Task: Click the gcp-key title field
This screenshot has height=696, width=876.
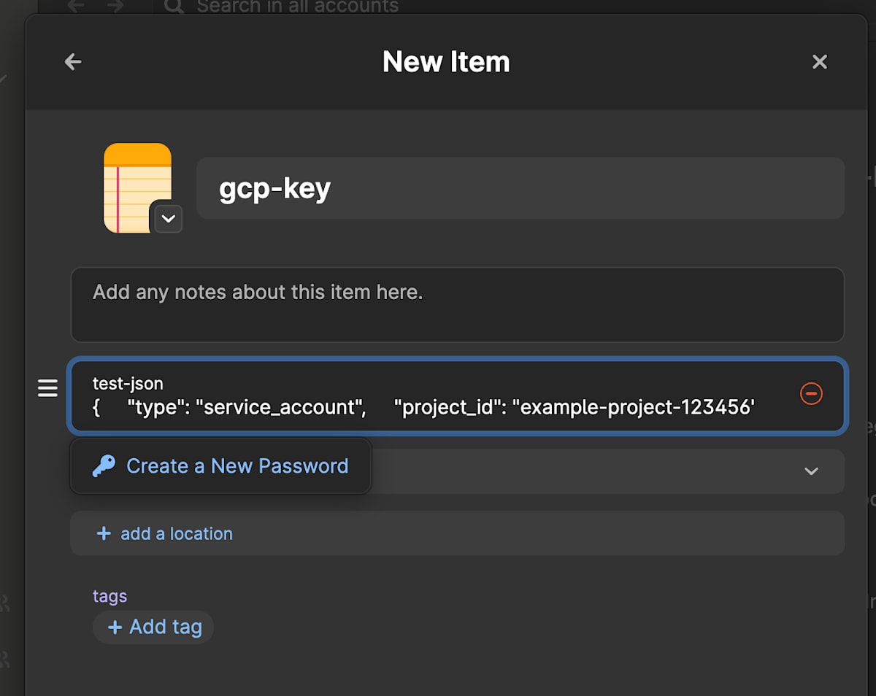Action: pos(520,188)
